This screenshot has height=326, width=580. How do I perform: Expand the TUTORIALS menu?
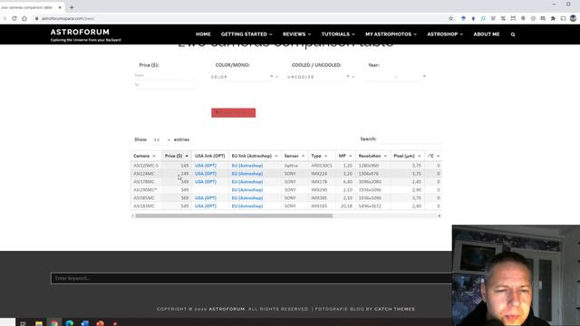tap(338, 34)
